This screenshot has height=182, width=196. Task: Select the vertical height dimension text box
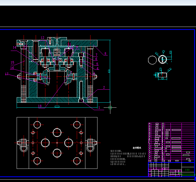[109, 71]
